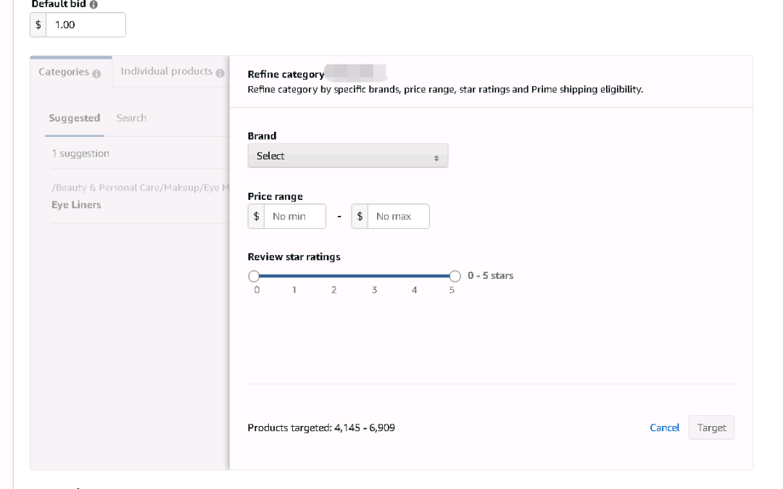Click the rating slider track at 1
783x489 pixels.
294,276
